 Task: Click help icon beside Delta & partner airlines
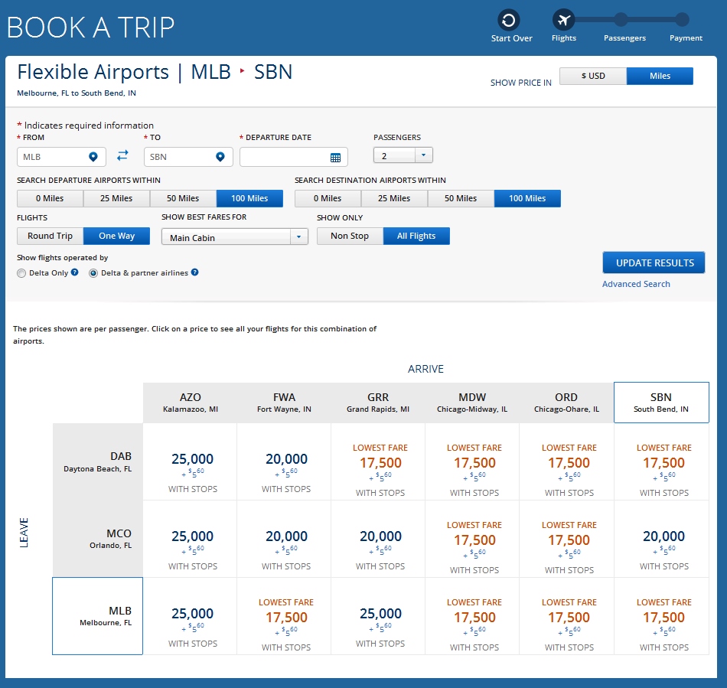coord(195,272)
